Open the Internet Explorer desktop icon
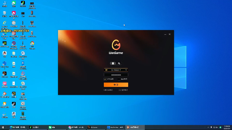This screenshot has height=130, width=232. pyautogui.click(x=5, y=25)
